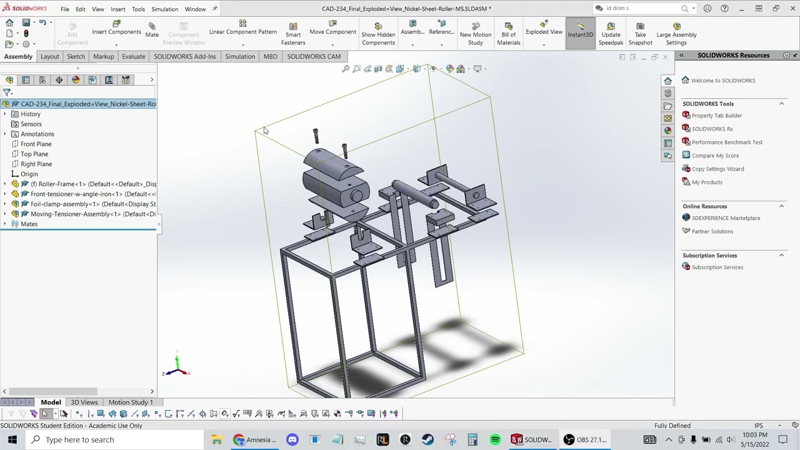Select Front Plane in tree

[36, 144]
